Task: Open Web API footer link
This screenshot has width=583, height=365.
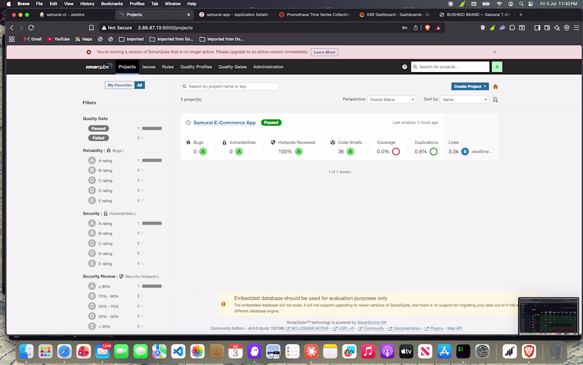Action: [x=454, y=328]
